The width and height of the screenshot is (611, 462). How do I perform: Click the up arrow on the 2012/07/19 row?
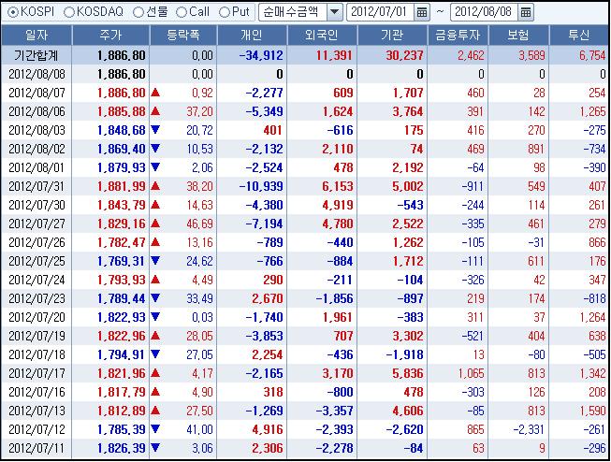click(155, 336)
